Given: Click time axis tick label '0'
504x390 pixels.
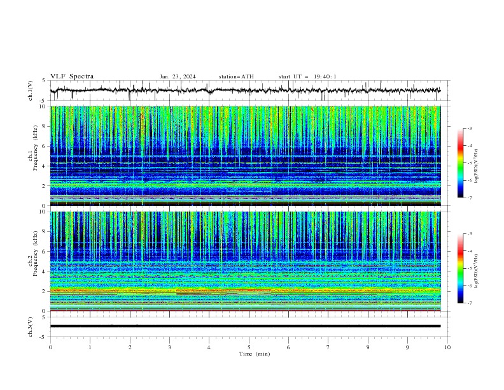Looking at the screenshot, I should click(x=50, y=347).
